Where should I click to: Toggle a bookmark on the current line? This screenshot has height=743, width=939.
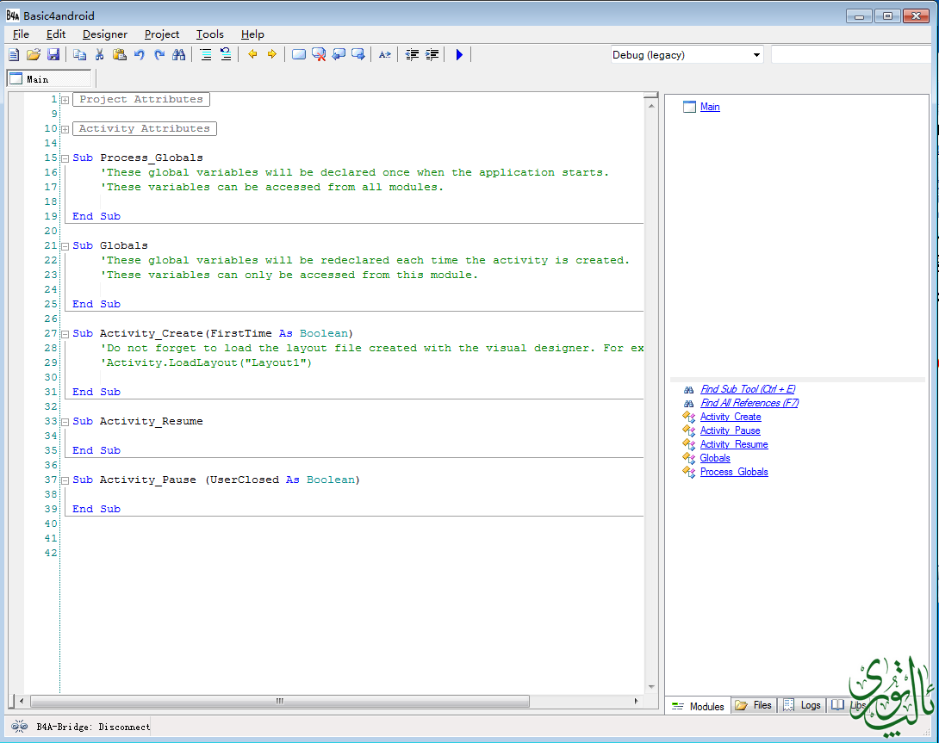click(x=298, y=54)
